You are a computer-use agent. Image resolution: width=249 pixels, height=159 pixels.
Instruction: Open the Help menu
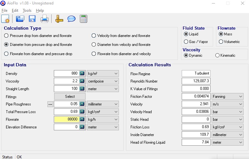pos(40,11)
